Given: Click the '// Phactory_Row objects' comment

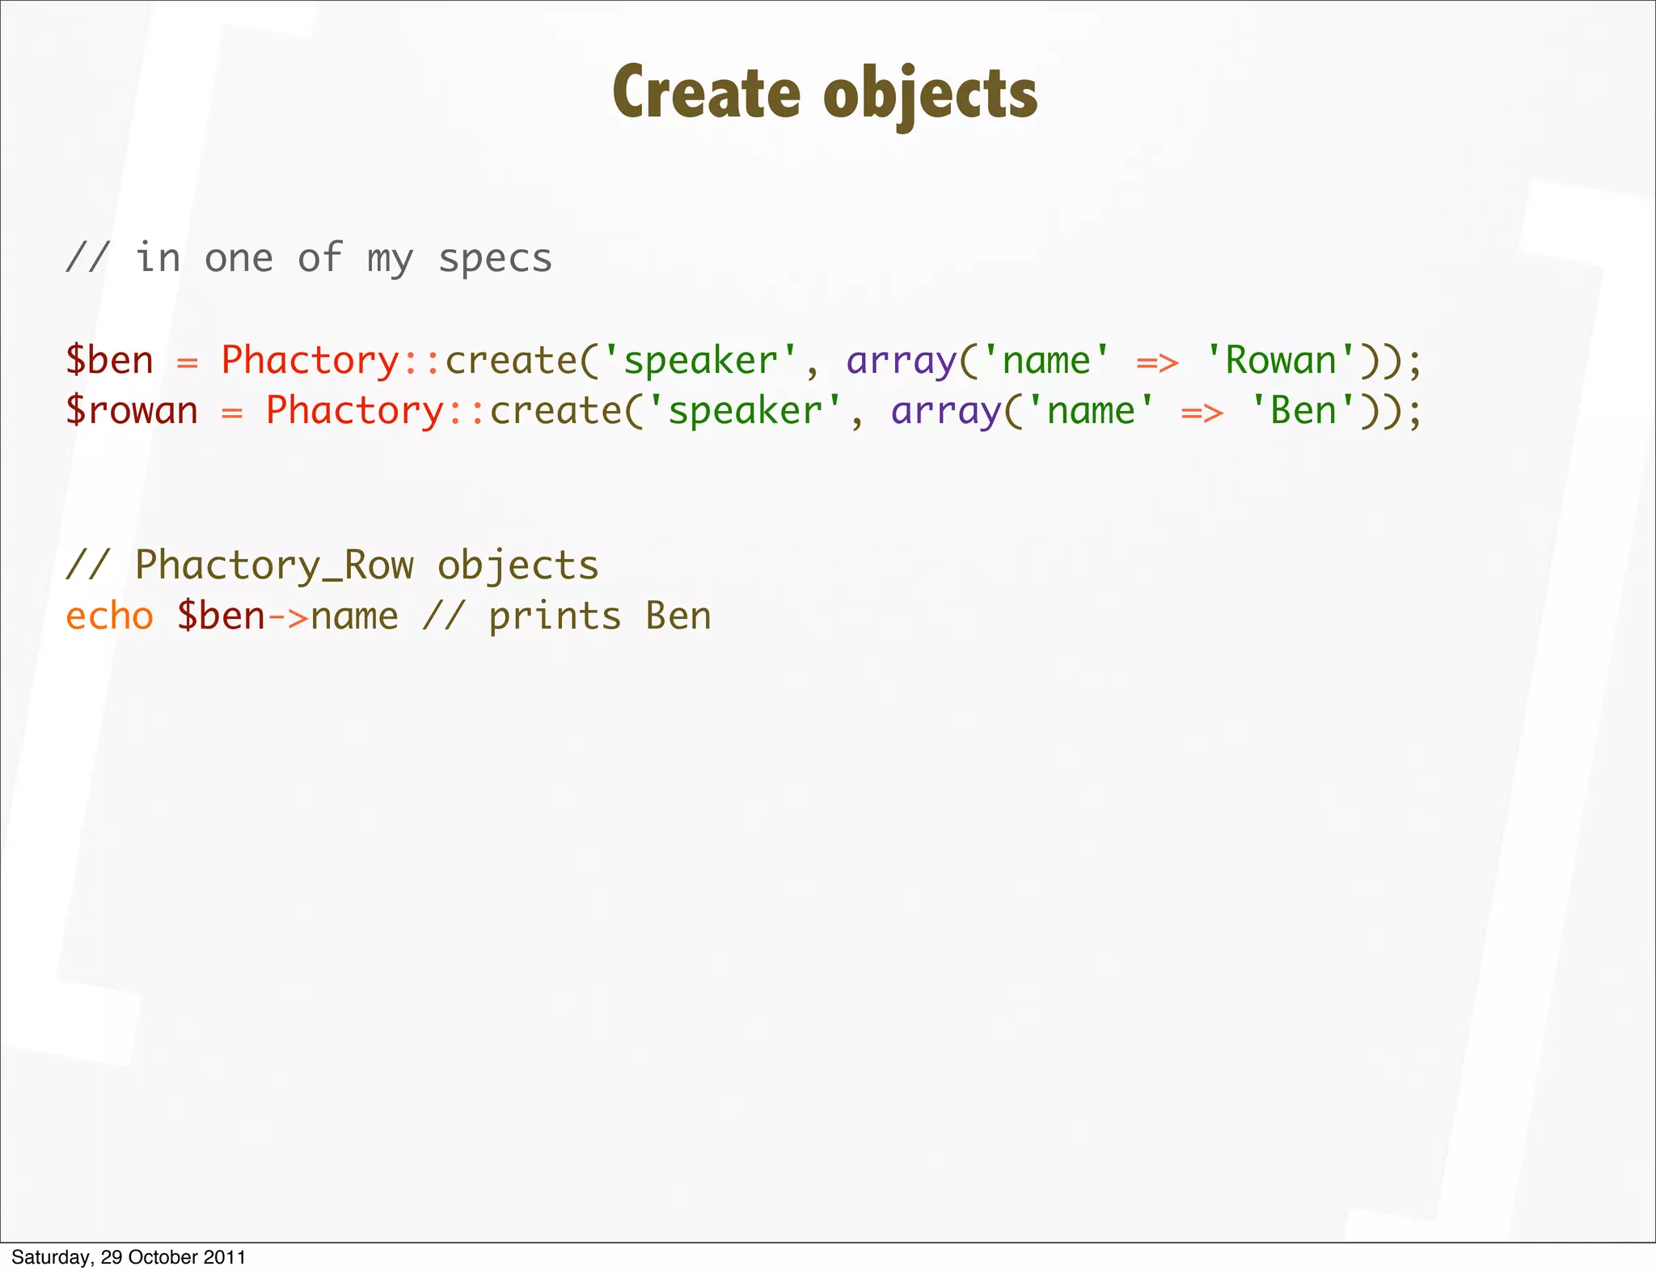Looking at the screenshot, I should click(x=332, y=565).
